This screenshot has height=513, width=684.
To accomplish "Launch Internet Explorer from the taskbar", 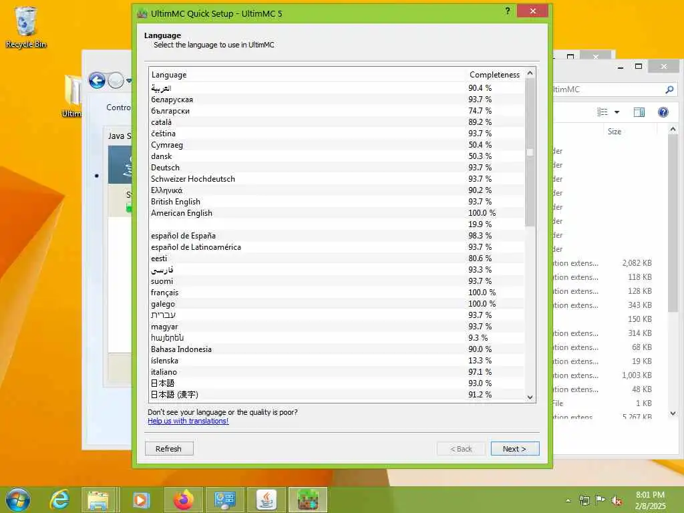I will click(59, 500).
